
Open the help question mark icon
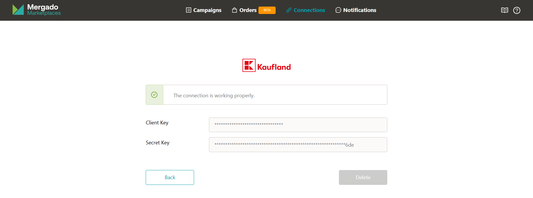[x=517, y=10]
